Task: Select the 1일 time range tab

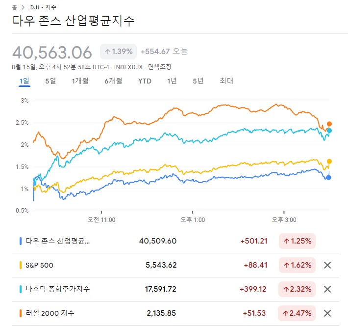Action: click(25, 81)
